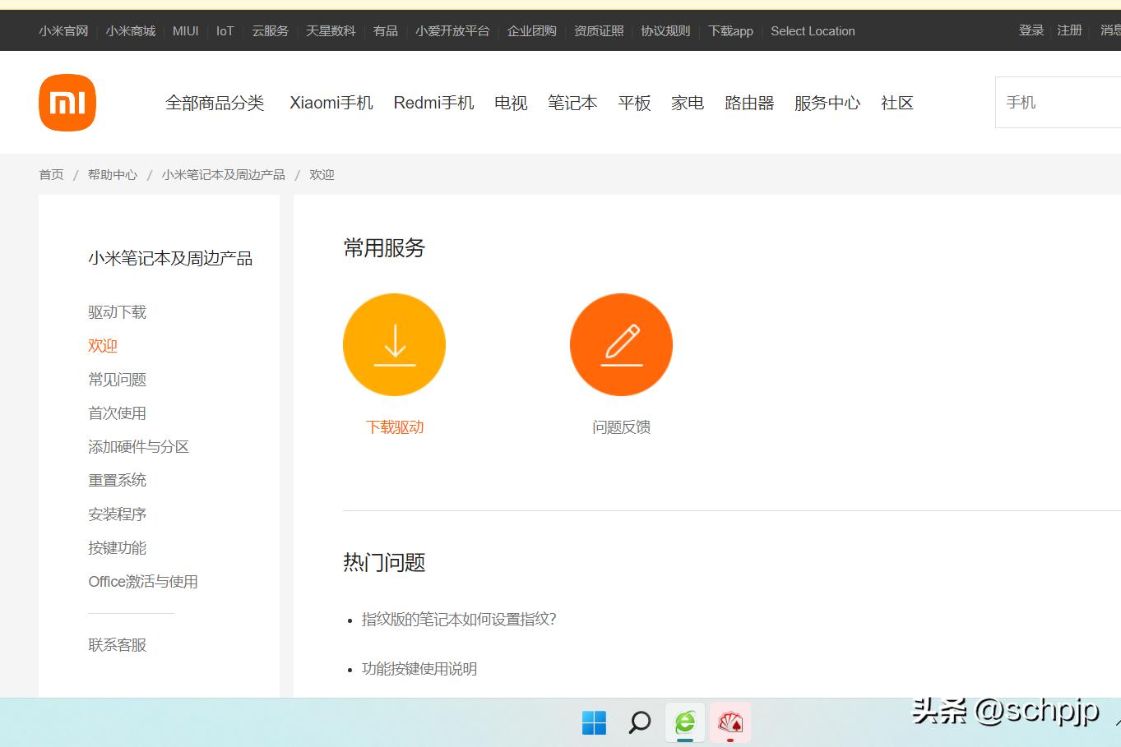
Task: Click the 登录 link
Action: tap(1031, 30)
